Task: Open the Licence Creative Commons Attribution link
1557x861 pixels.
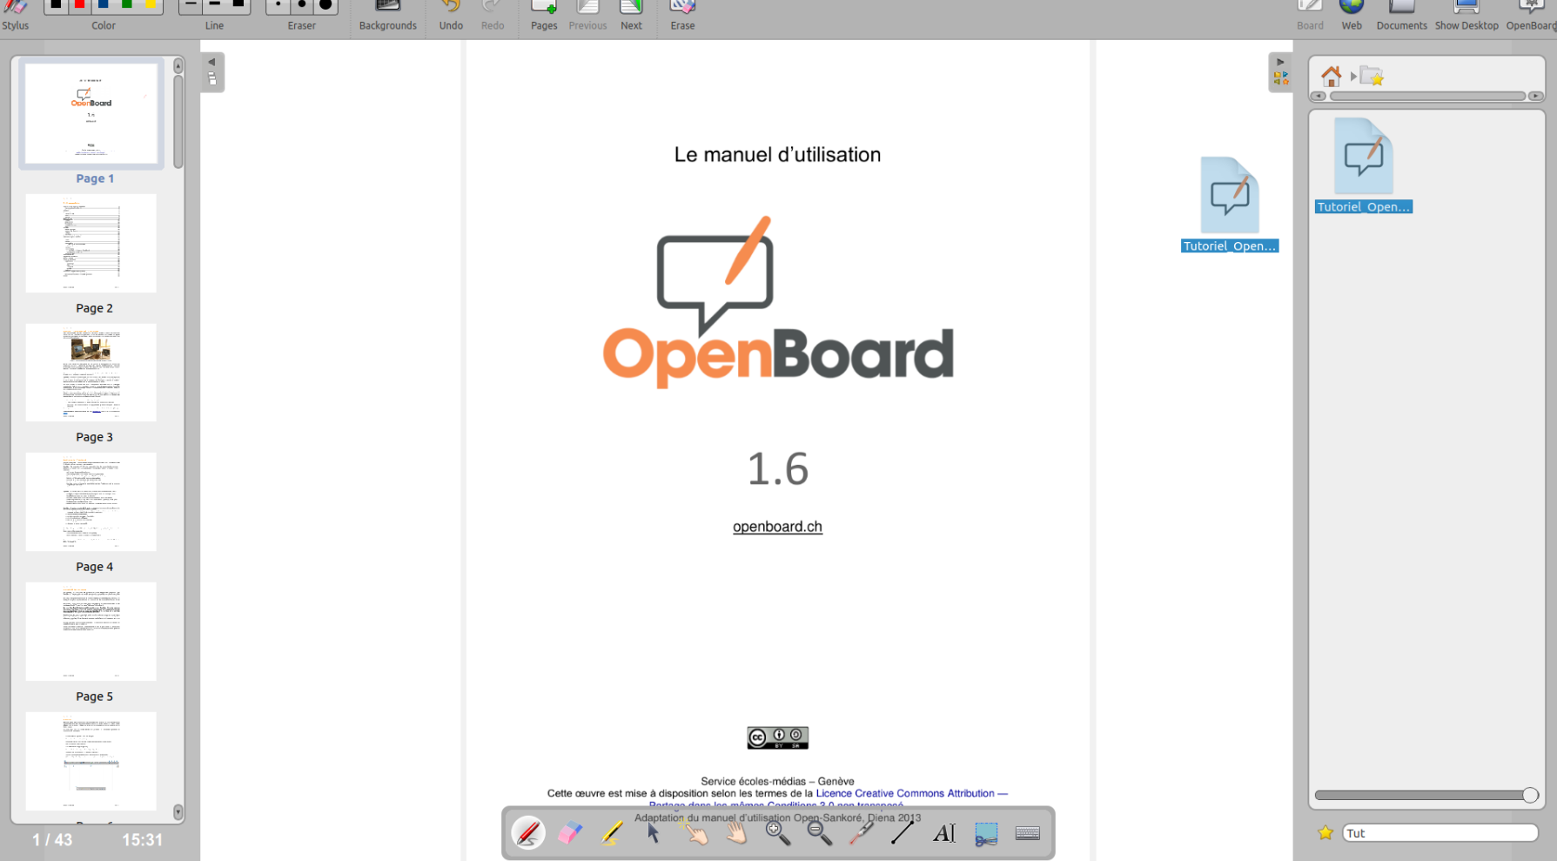Action: tap(911, 793)
